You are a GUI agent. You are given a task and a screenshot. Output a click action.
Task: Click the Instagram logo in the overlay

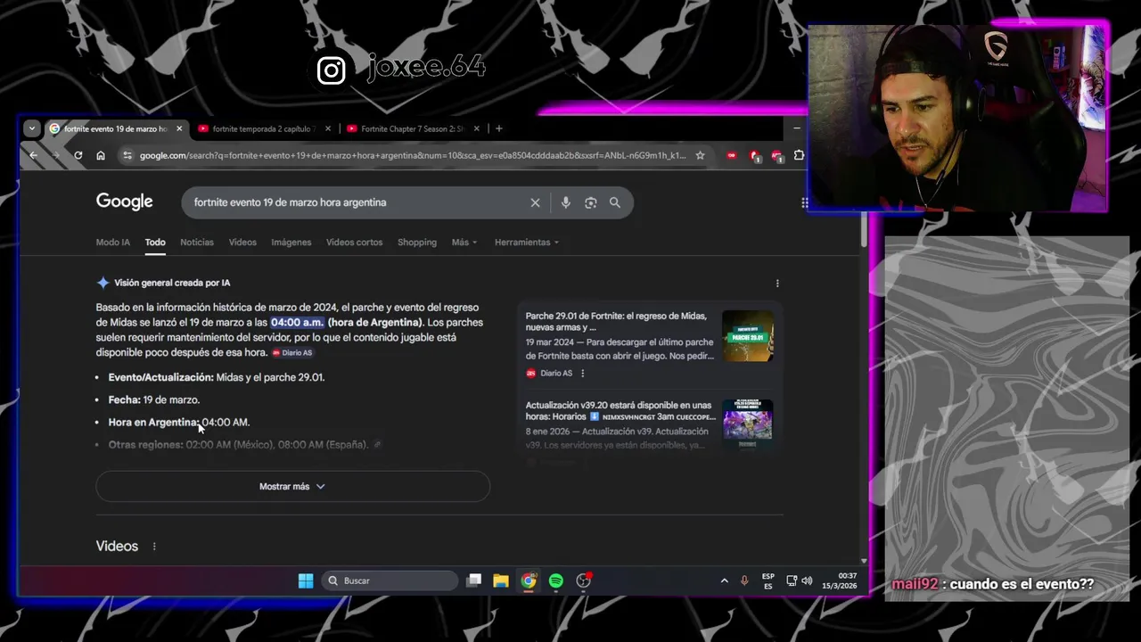331,70
